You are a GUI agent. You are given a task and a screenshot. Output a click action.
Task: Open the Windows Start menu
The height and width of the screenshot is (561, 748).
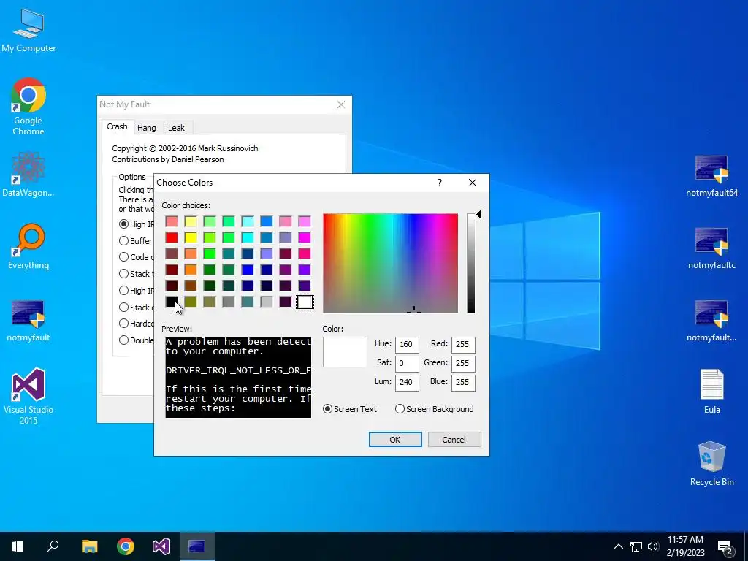pyautogui.click(x=18, y=546)
